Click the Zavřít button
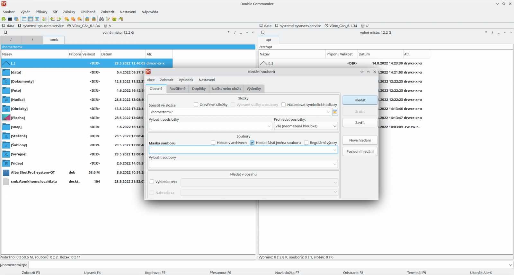 coord(360,123)
